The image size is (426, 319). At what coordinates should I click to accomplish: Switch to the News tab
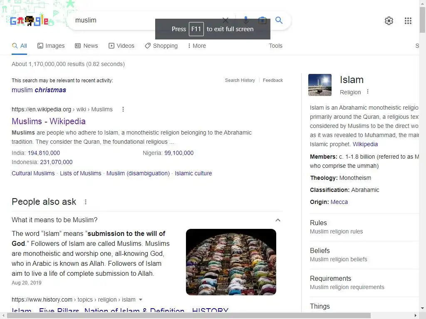coord(87,46)
